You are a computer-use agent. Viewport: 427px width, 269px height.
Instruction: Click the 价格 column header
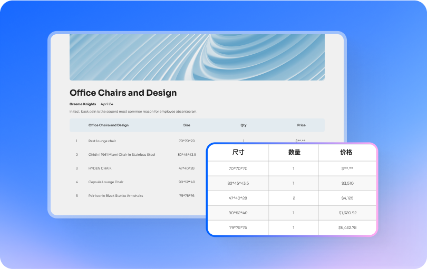tap(346, 152)
